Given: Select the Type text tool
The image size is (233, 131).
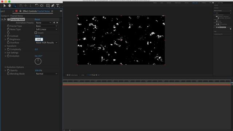Looking at the screenshot, I should click(58, 6).
